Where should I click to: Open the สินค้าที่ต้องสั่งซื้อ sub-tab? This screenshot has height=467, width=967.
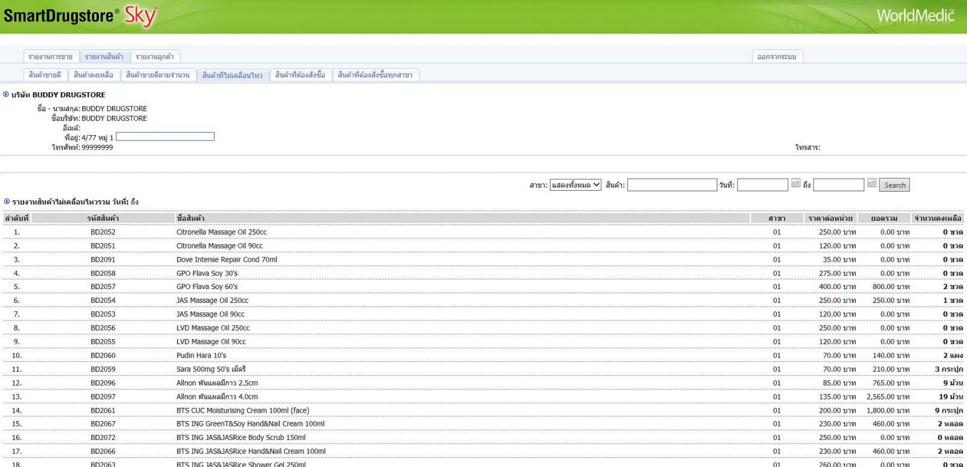click(x=300, y=75)
